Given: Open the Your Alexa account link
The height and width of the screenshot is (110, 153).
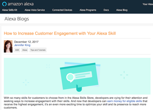Looking at the screenshot, I should click(x=148, y=4).
